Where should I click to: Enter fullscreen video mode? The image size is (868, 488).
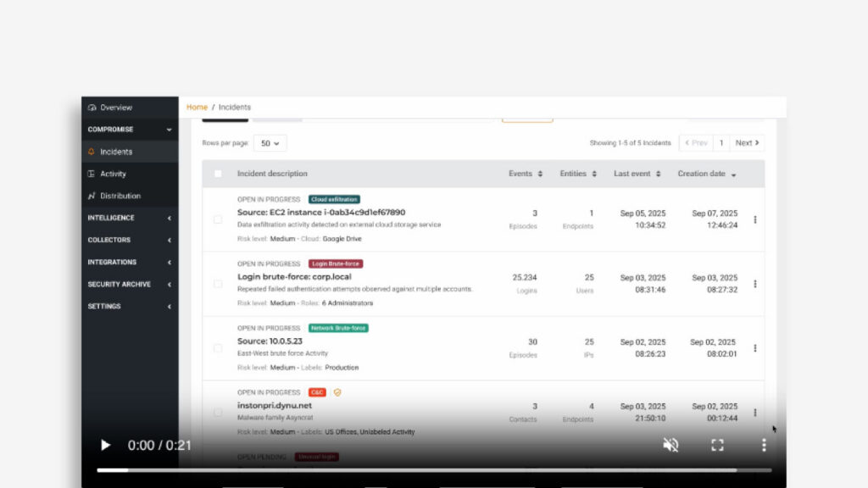pos(717,445)
